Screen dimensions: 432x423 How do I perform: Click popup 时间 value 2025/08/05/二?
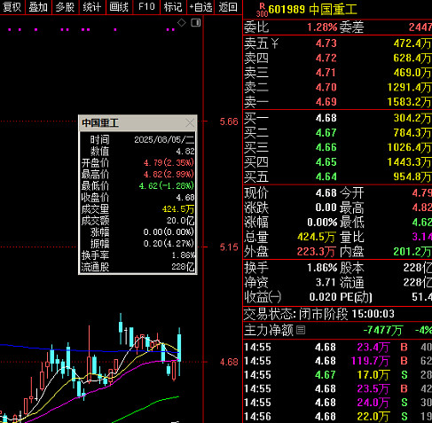[x=164, y=139]
